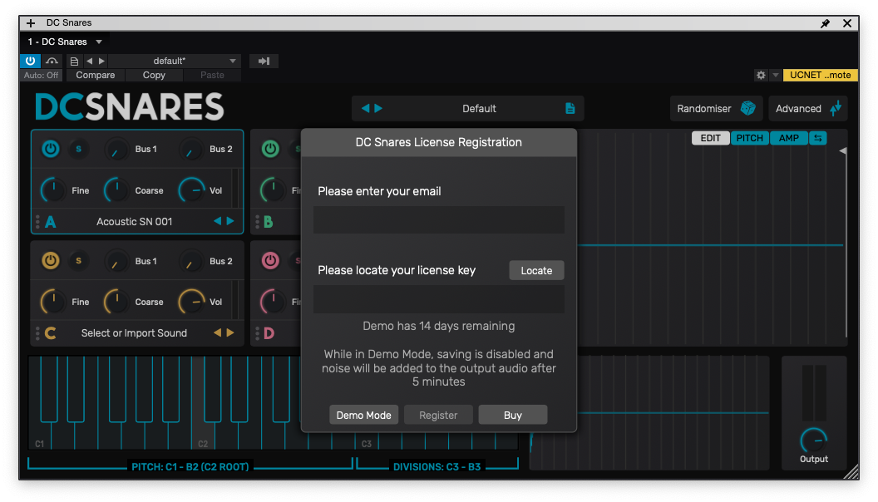The width and height of the screenshot is (878, 502).
Task: Click the envelope end marker triangle
Action: pyautogui.click(x=842, y=151)
